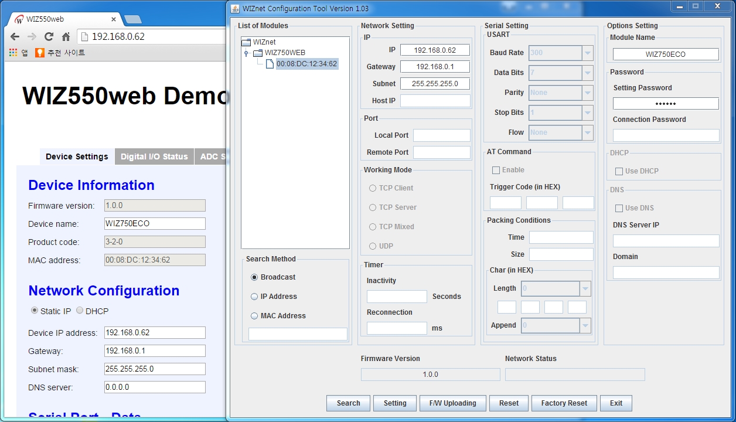Click the Packing Conditions Size field
Screen dimensions: 736x422
coord(561,254)
